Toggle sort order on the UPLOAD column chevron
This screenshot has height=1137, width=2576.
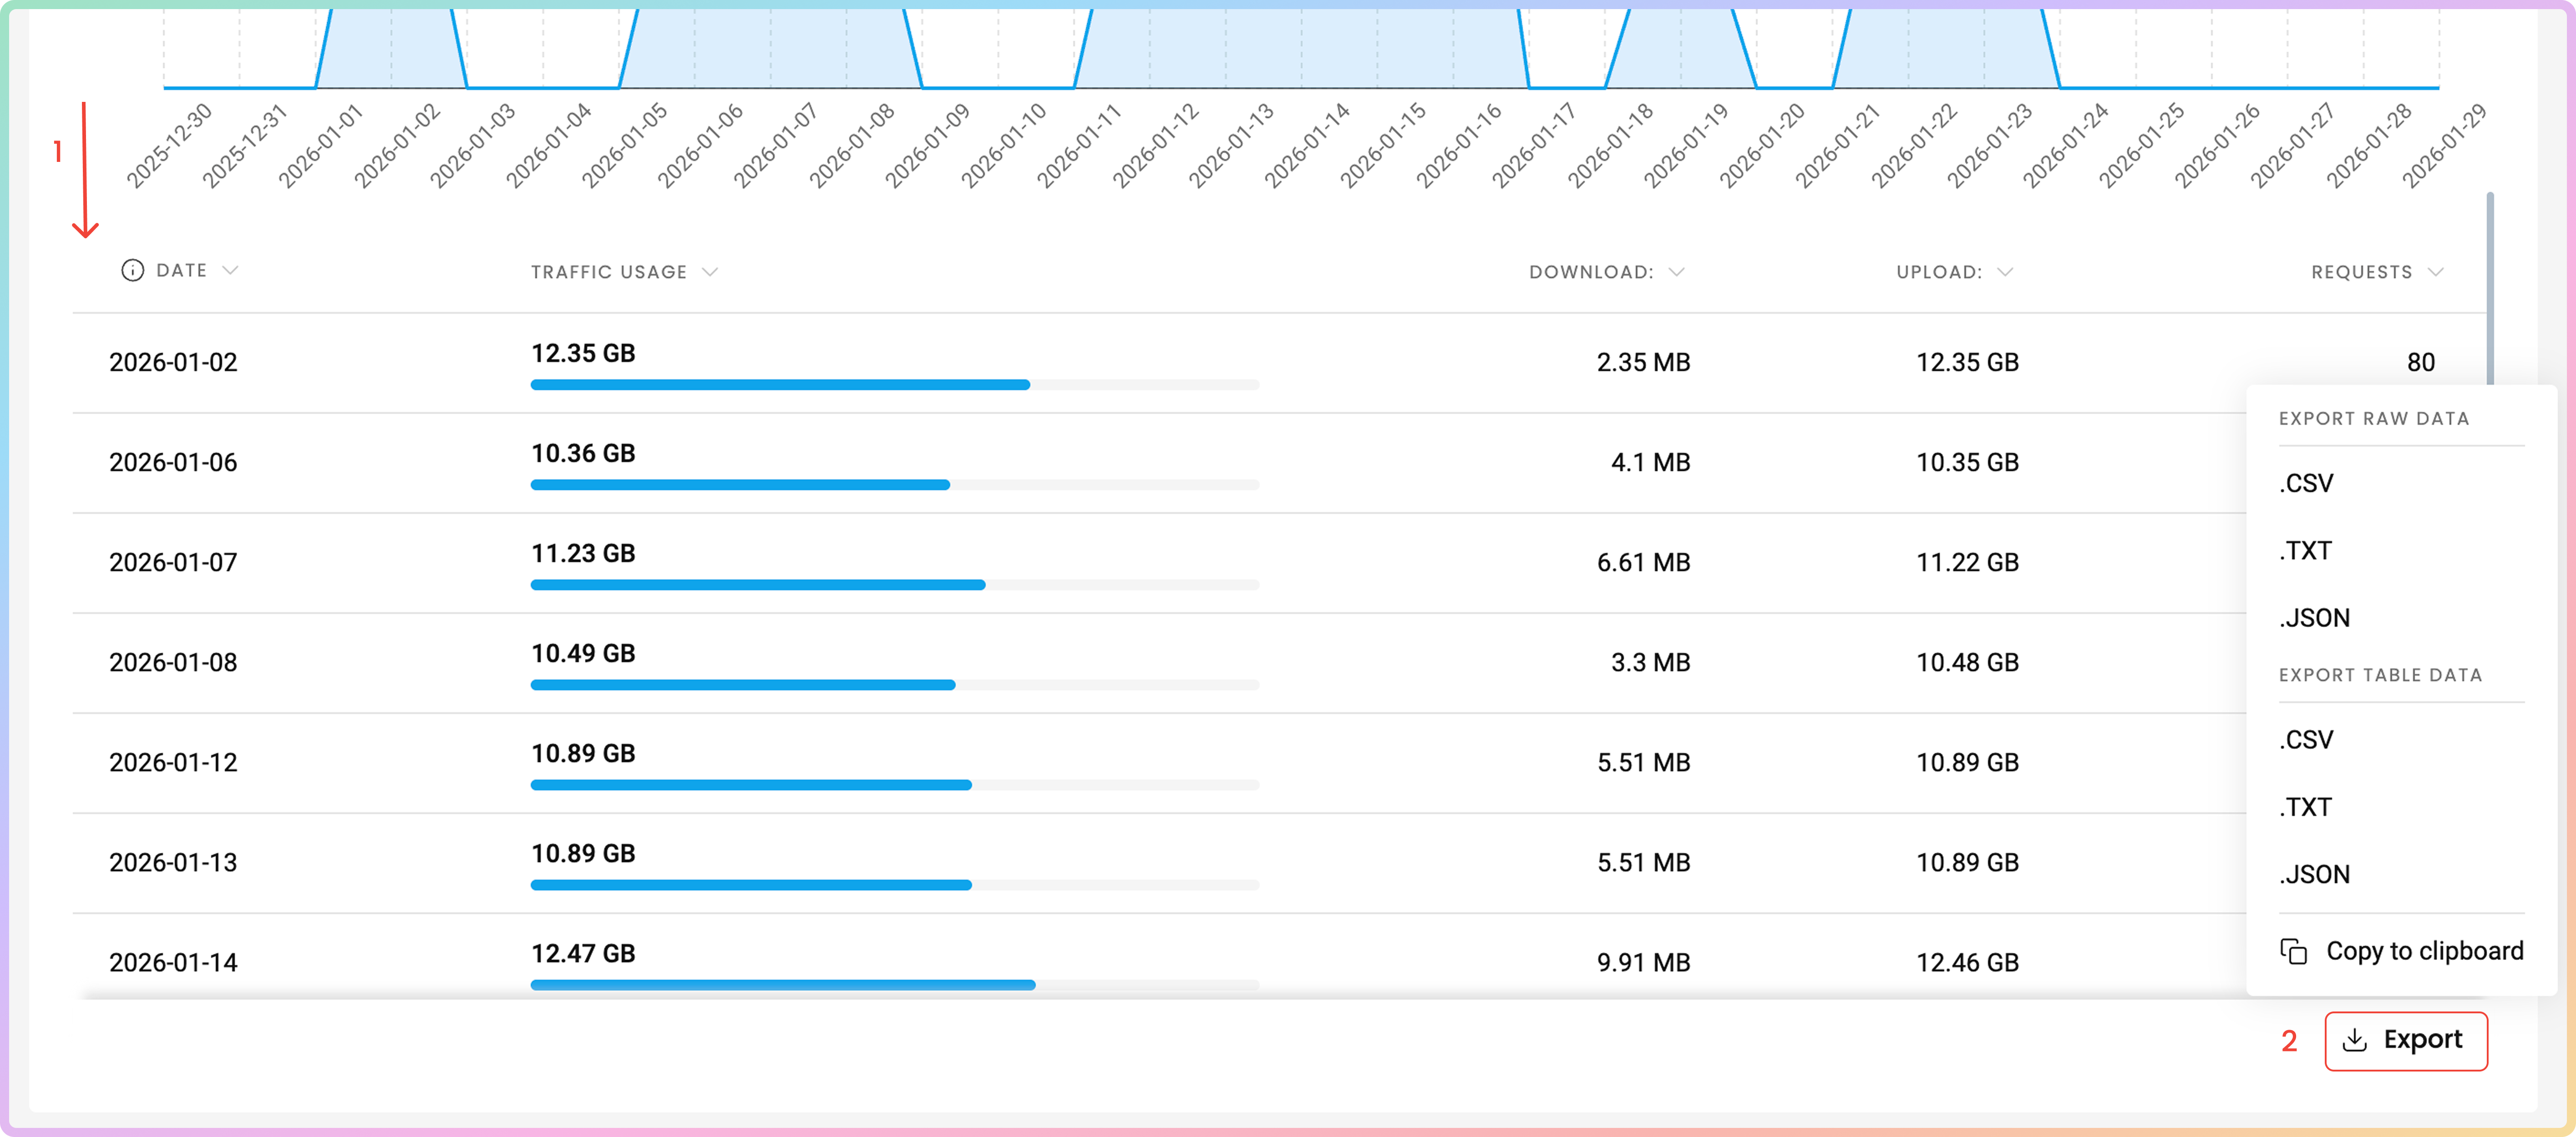(x=2005, y=272)
